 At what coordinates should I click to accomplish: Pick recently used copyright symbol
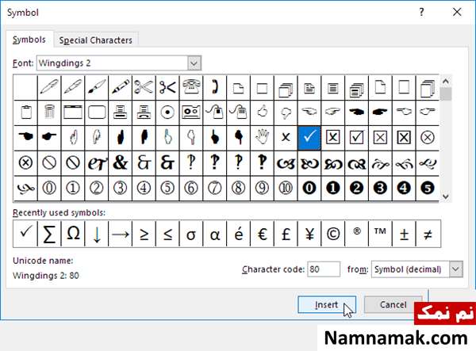332,234
